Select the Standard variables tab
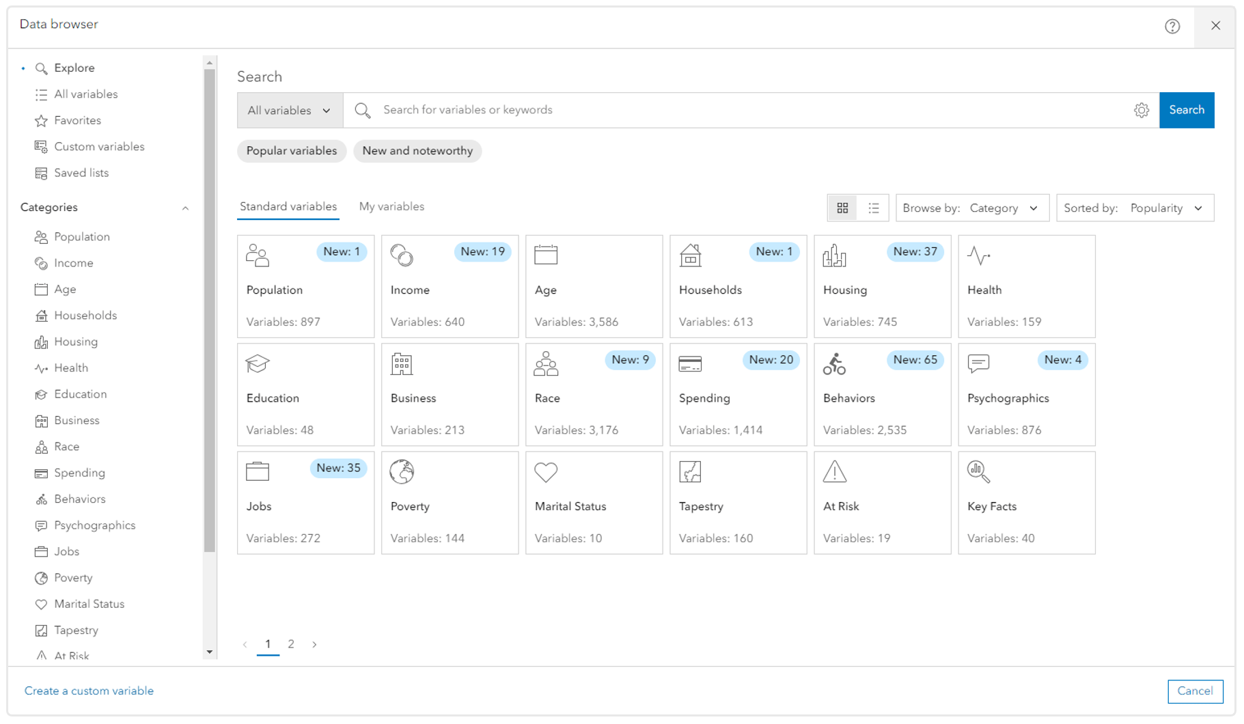Screen dimensions: 1244x724 click(288, 206)
